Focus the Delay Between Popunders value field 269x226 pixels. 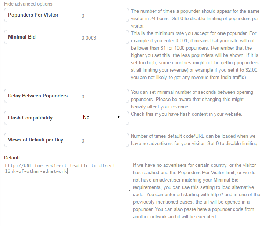(99, 97)
